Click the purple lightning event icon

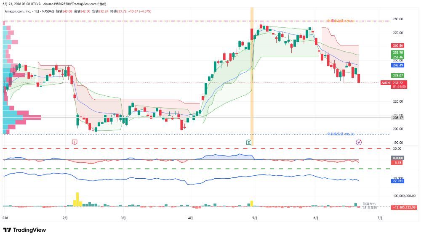[x=359, y=142]
